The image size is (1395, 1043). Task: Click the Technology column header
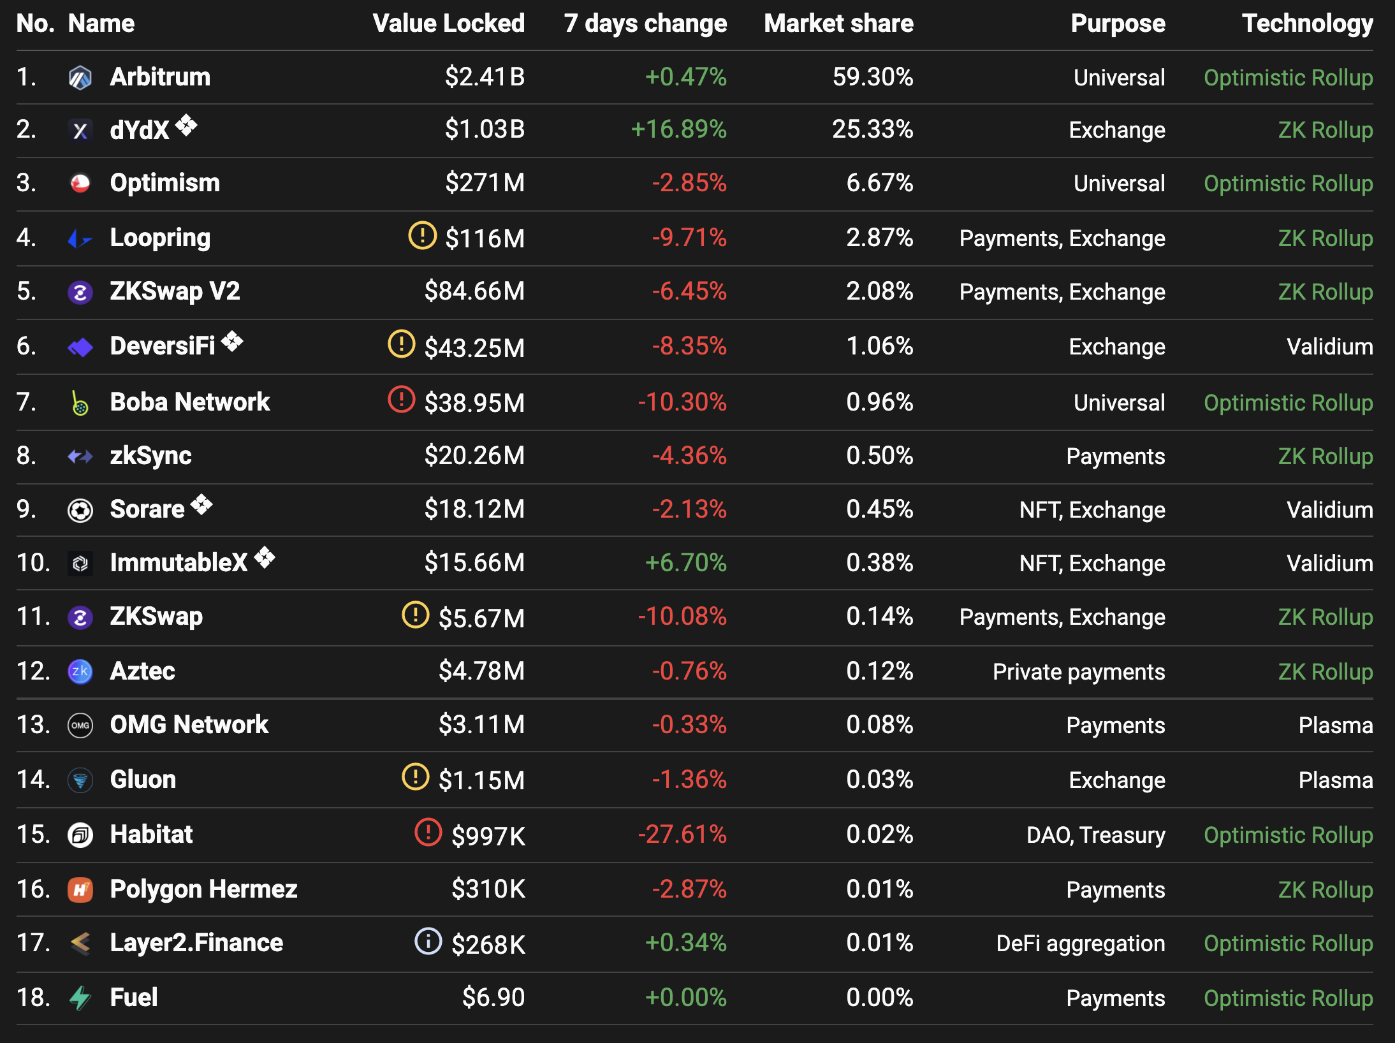[x=1307, y=24]
